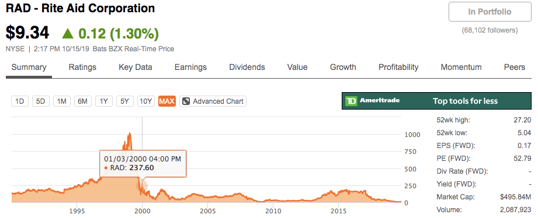Switch to the Profitability tab
Screen dimensions: 538x218
point(398,67)
